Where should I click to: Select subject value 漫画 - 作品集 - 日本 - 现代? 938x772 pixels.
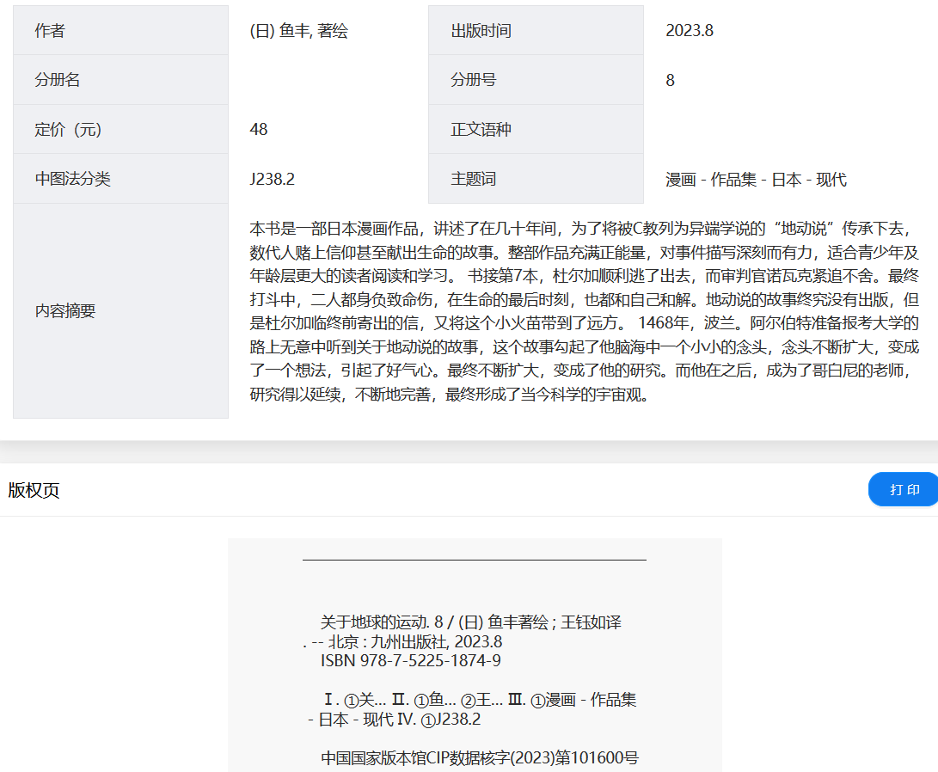pos(756,180)
